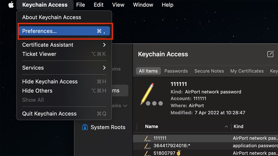Viewport: 278px width, 156px height.
Task: Click the compose new item icon
Action: 270,54
